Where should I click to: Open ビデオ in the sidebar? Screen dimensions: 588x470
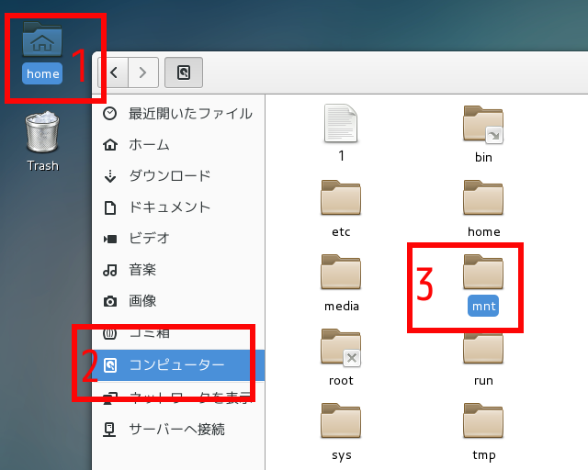[x=149, y=239]
